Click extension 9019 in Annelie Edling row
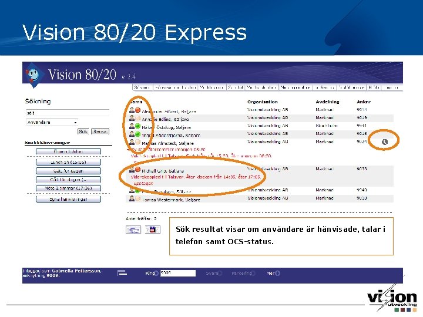Viewport: 423px width, 317px height. pos(362,118)
